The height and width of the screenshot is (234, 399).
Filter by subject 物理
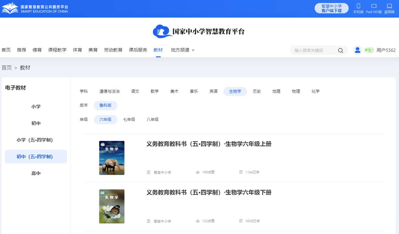296,91
